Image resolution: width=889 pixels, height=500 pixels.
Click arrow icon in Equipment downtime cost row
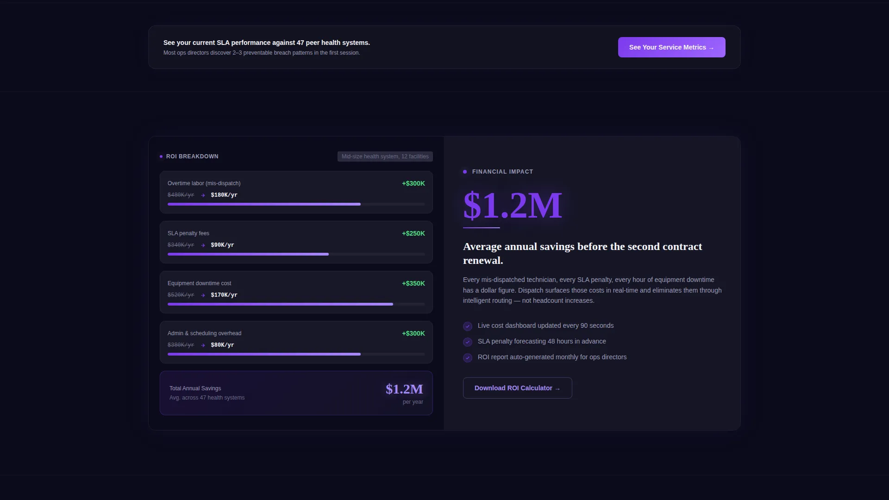(x=203, y=295)
